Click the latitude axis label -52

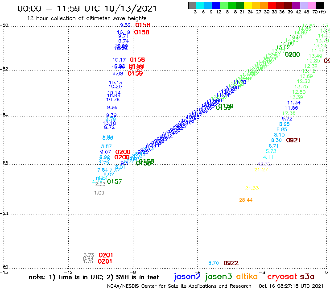(4, 69)
